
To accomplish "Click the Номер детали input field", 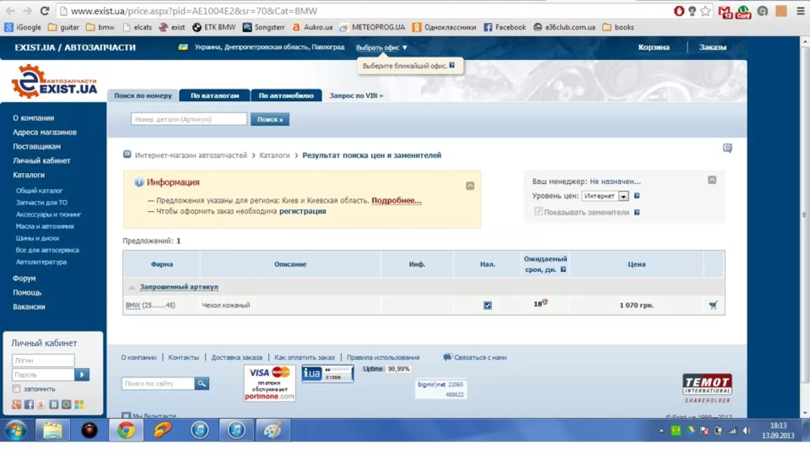I will 189,119.
